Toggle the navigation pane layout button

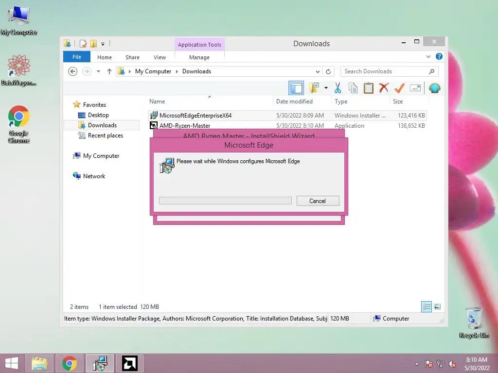pyautogui.click(x=296, y=88)
